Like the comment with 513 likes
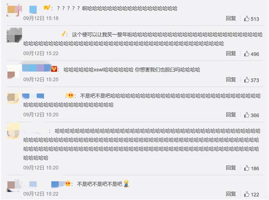The width and height of the screenshot is (269, 200). (247, 19)
